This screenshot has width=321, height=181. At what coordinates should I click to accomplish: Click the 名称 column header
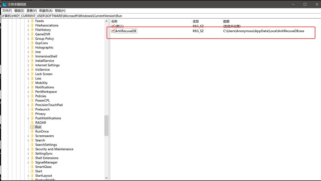[114, 21]
